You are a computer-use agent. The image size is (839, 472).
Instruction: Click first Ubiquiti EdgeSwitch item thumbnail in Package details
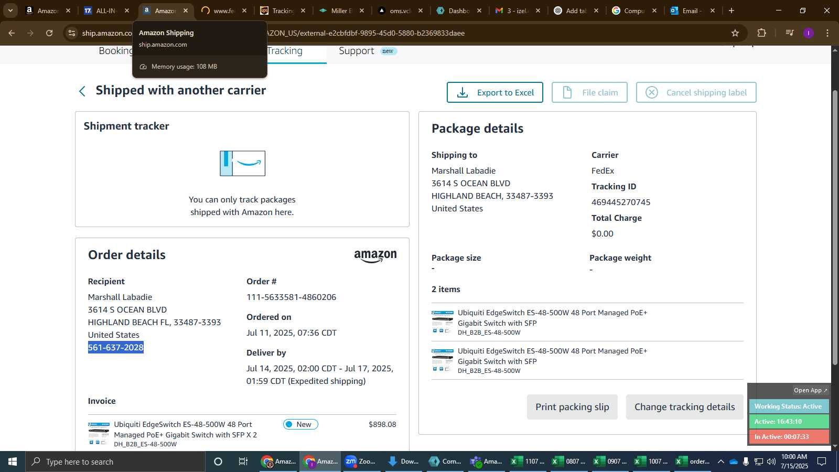pyautogui.click(x=443, y=322)
